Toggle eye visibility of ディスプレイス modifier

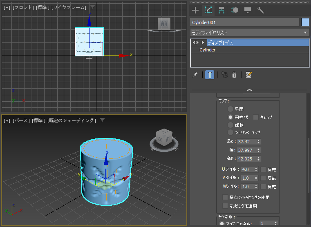196,42
